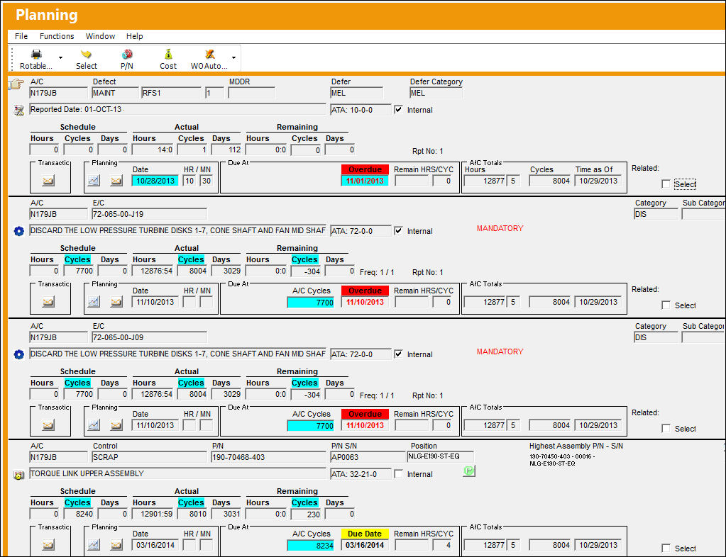Image resolution: width=726 pixels, height=557 pixels.
Task: Open the Transaction envelope for the MAINT defect record
Action: pos(48,180)
